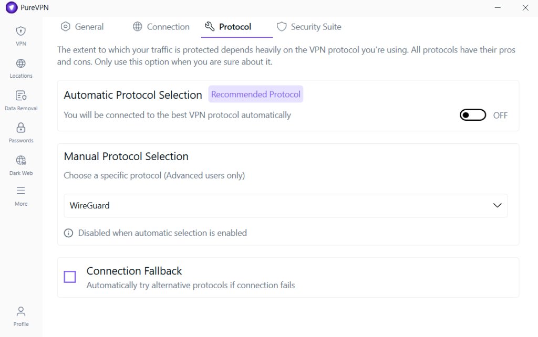The height and width of the screenshot is (337, 538).
Task: Select the Protocol tab
Action: [x=229, y=27]
